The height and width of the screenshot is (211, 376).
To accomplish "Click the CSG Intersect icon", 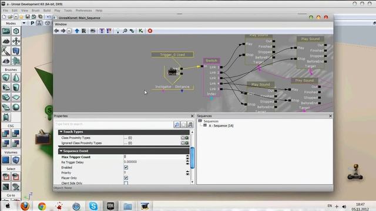I will tap(6, 143).
